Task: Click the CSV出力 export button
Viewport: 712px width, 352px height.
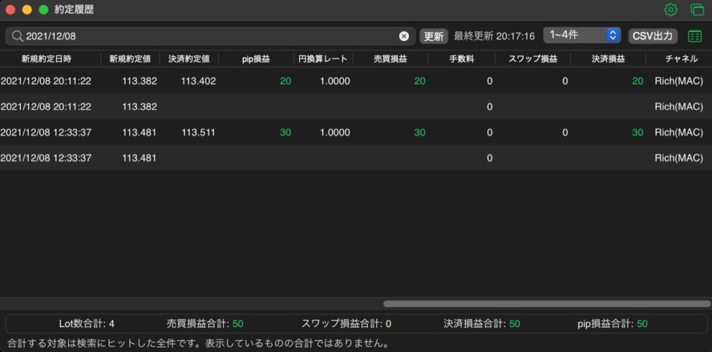Action: pos(652,36)
